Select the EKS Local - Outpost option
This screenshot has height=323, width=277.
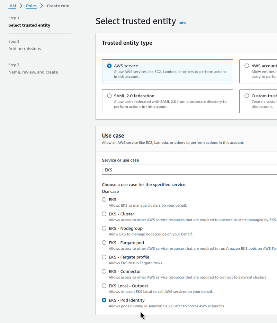click(x=104, y=286)
